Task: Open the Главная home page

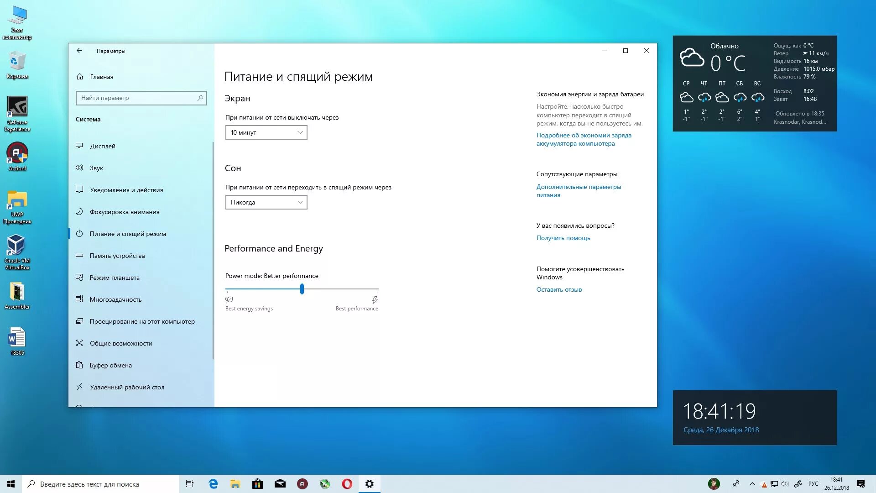Action: point(101,77)
